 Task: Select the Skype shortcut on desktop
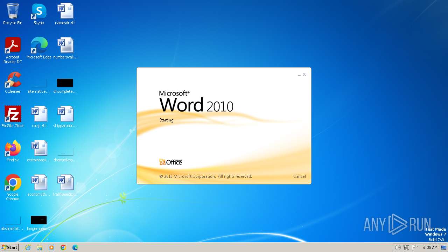pyautogui.click(x=39, y=14)
